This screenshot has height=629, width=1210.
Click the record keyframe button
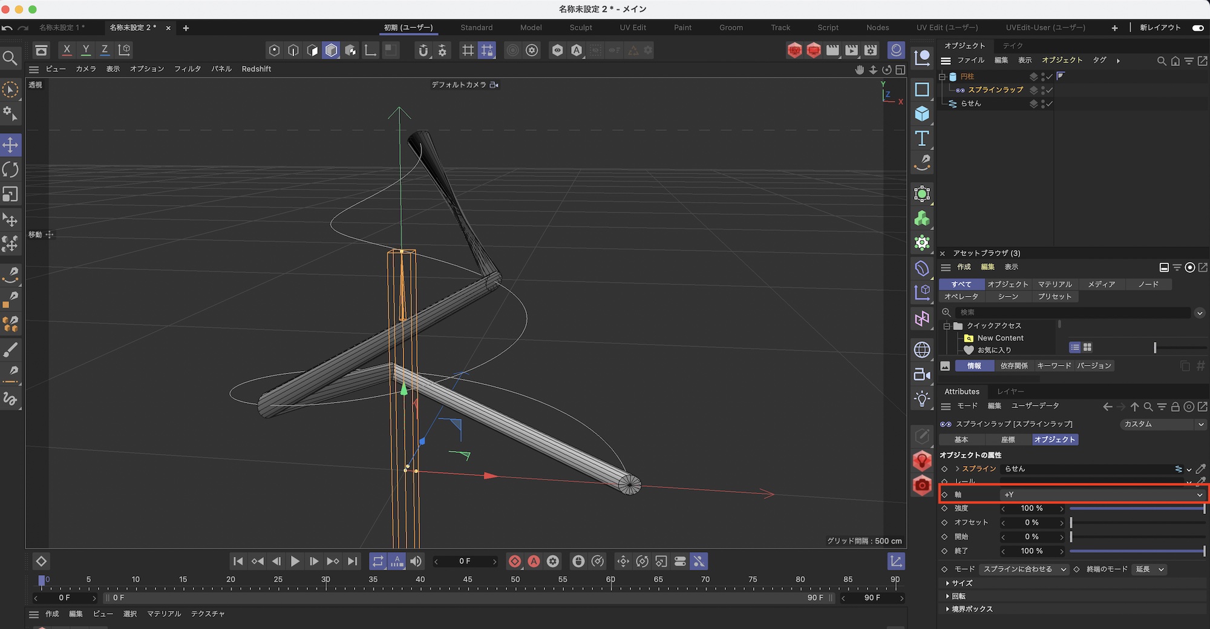(x=514, y=561)
